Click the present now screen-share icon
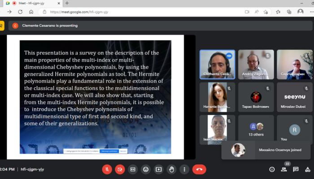The image size is (314, 179). (x=159, y=170)
